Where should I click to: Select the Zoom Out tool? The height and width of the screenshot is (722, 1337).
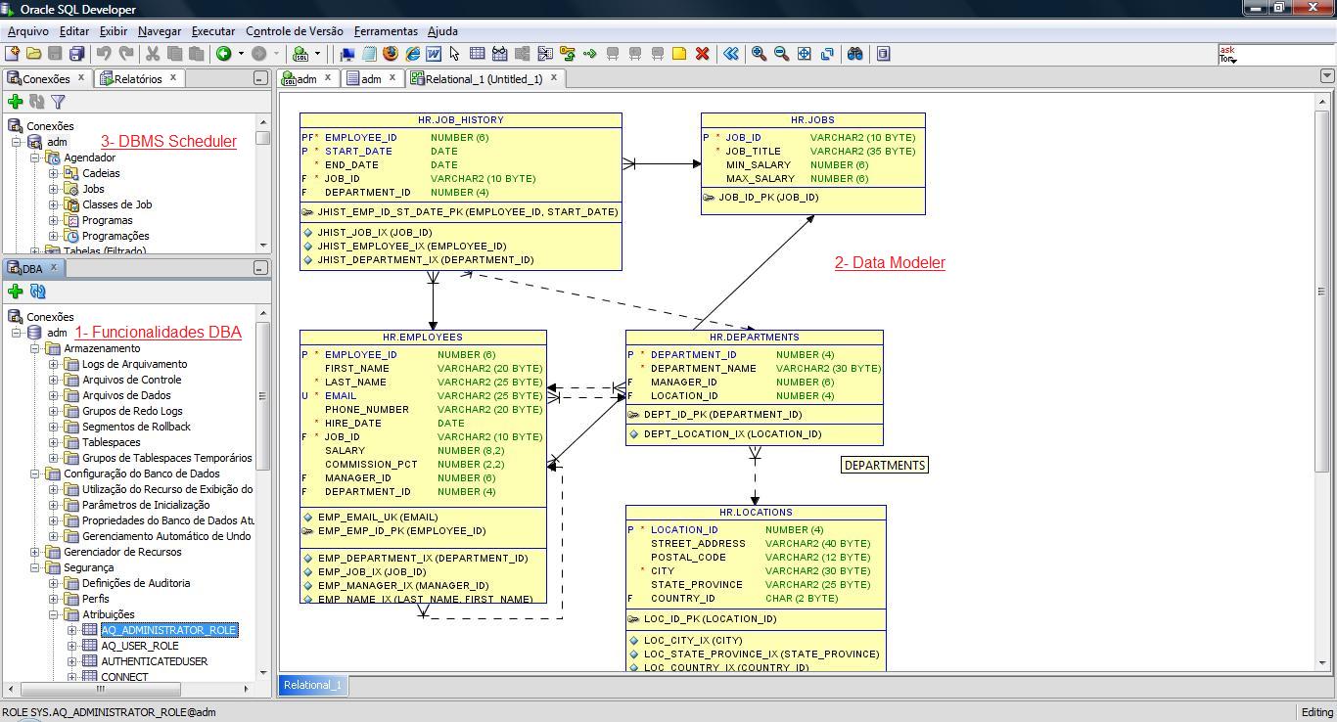[x=780, y=54]
